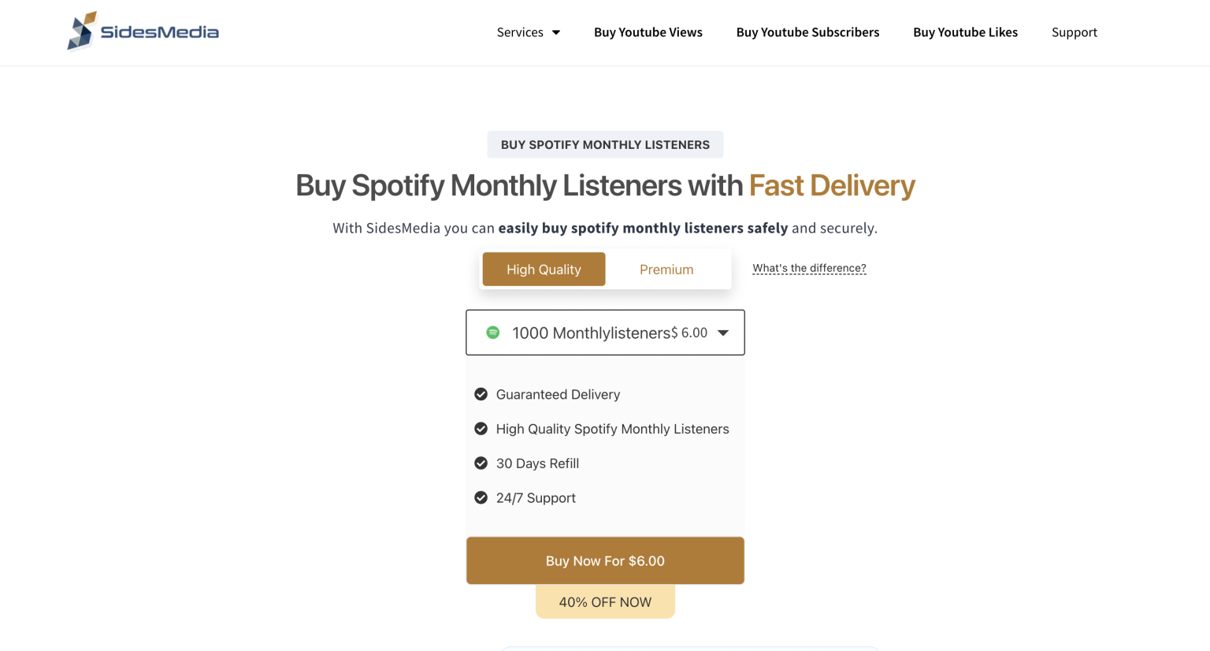Click the arrow on the listeners package selector
Viewport: 1210px width, 651px height.
pyautogui.click(x=723, y=333)
